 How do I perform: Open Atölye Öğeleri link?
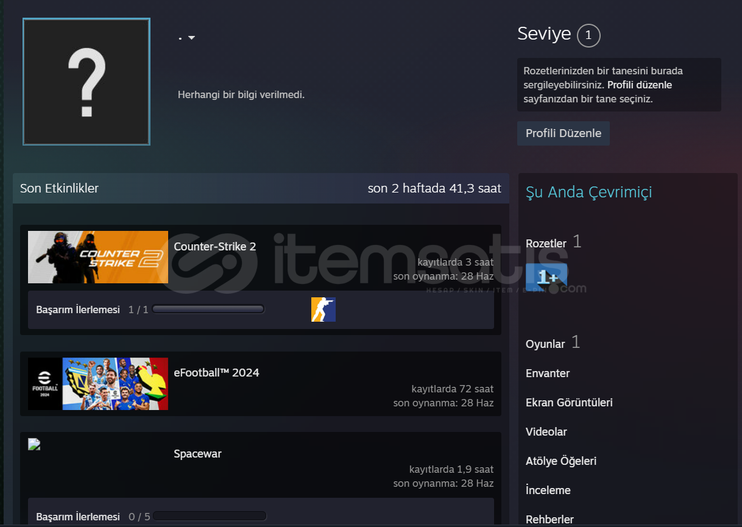click(x=561, y=461)
